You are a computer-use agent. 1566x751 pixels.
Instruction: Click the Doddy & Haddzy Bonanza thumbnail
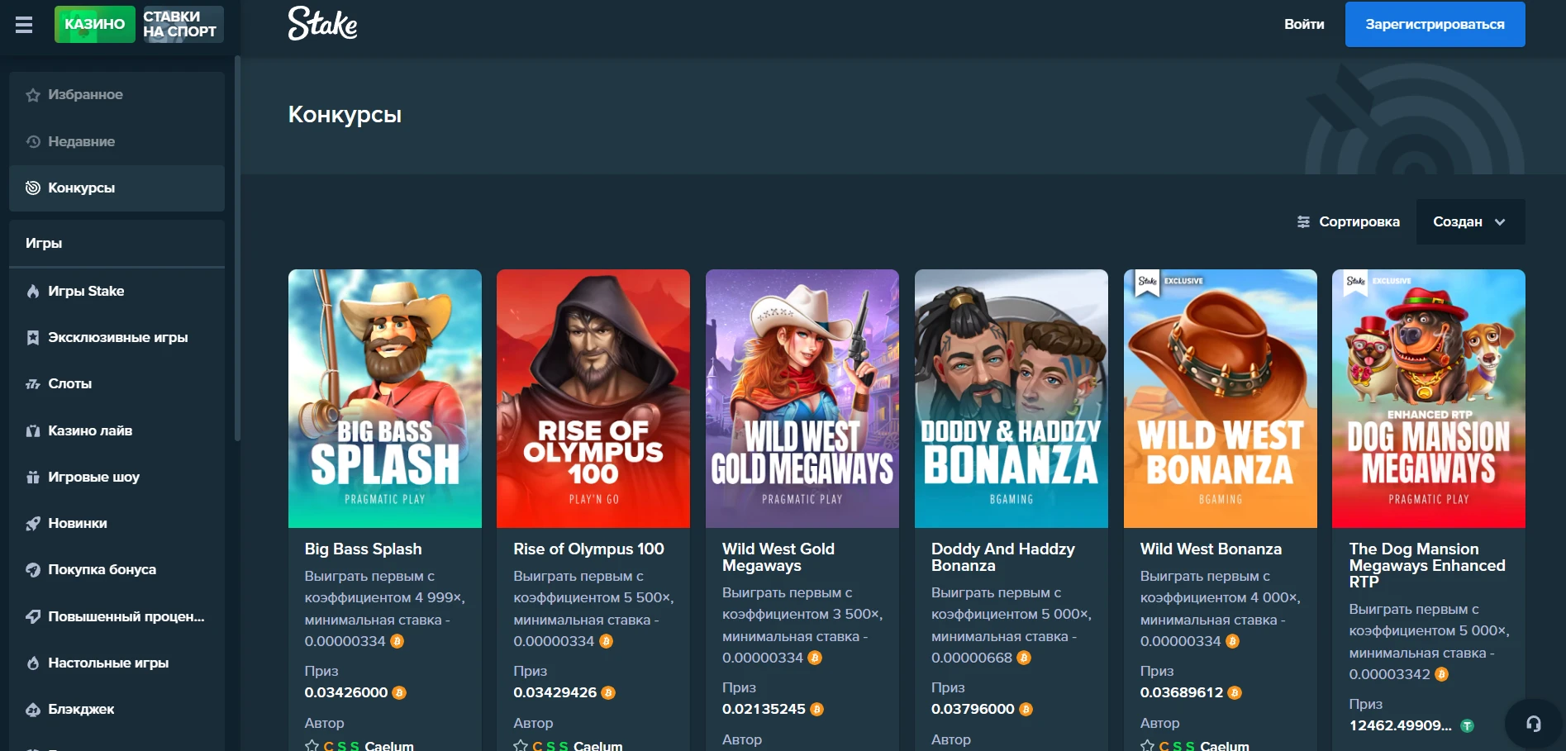1011,398
